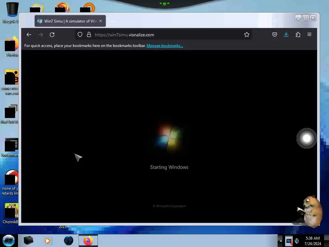Open the dark globe taskbar icon
This screenshot has width=329, height=247.
(x=68, y=241)
